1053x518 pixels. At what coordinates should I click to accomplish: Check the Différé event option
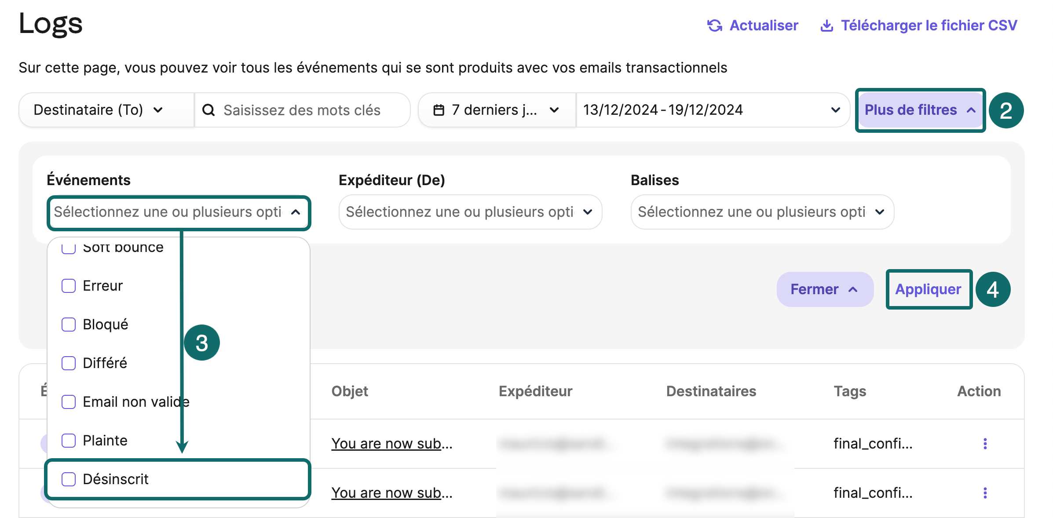pos(69,363)
